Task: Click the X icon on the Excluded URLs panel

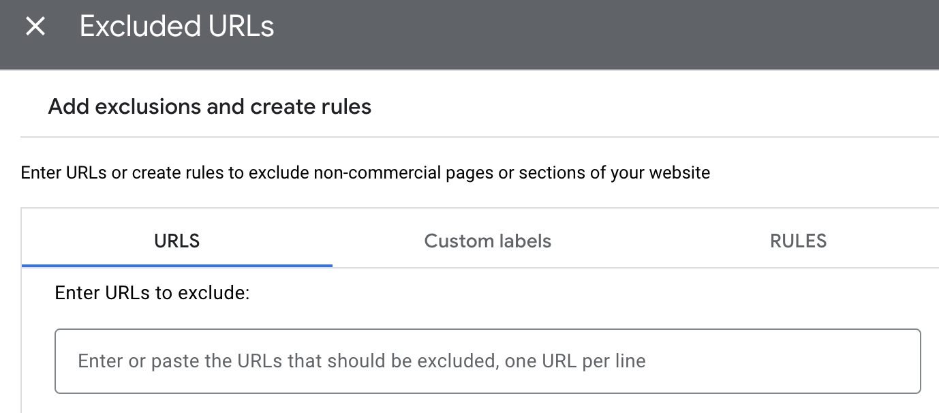Action: point(34,27)
